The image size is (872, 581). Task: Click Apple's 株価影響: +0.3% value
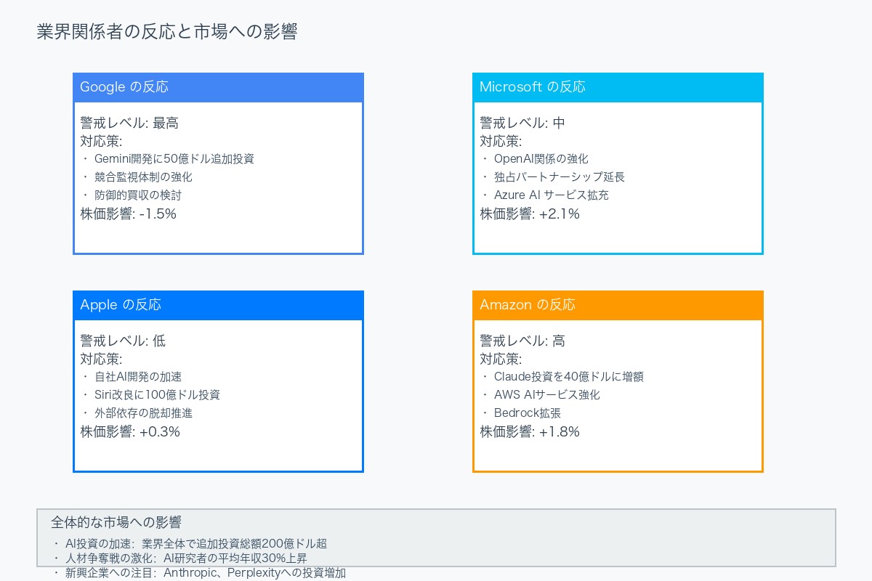click(130, 432)
